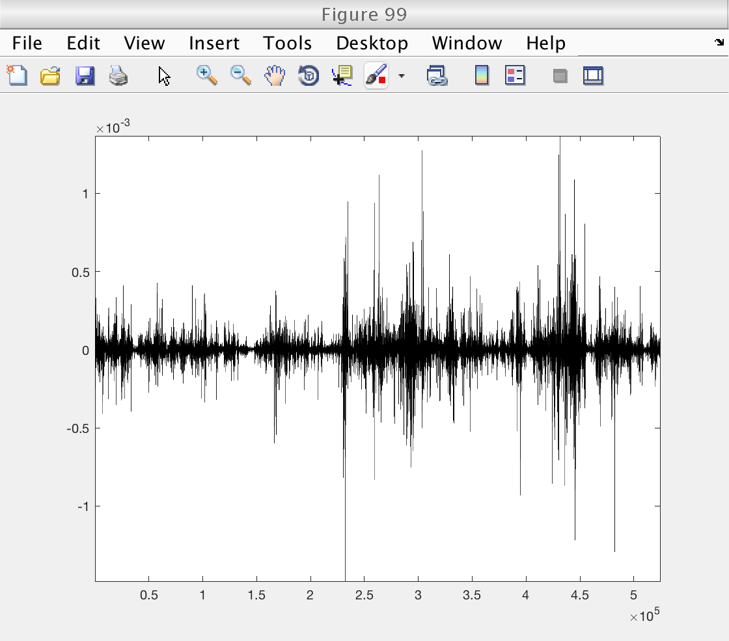Click the New Figure icon
Image resolution: width=729 pixels, height=641 pixels.
pos(17,75)
